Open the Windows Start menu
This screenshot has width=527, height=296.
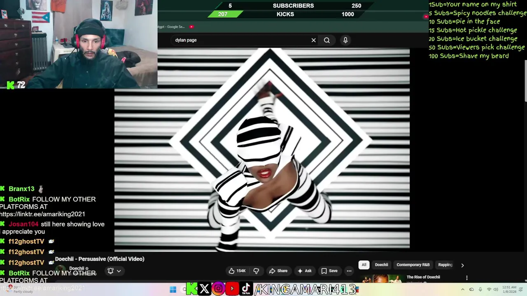(173, 289)
